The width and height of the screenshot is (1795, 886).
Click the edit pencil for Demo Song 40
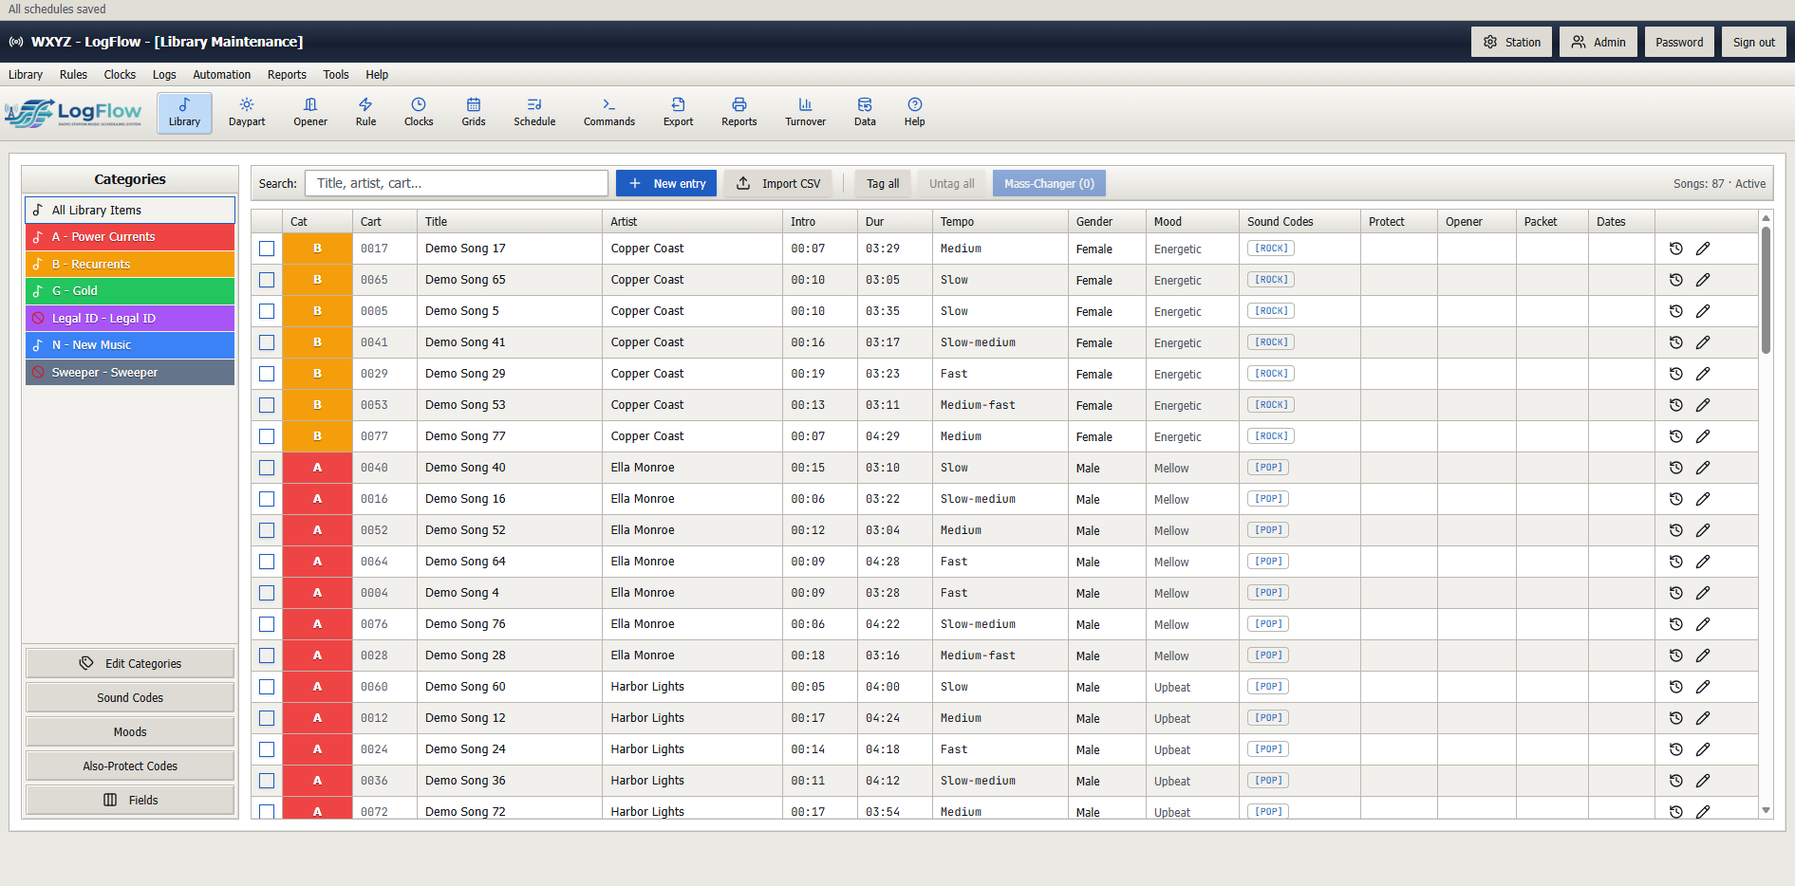(x=1703, y=468)
